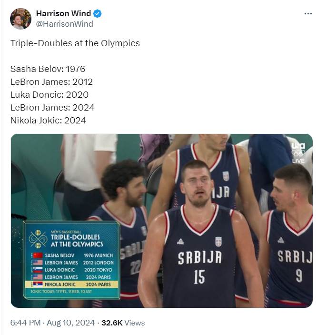317x335 pixels.
Task: Click the basketball emblem in the graphic
Action: pos(38,239)
